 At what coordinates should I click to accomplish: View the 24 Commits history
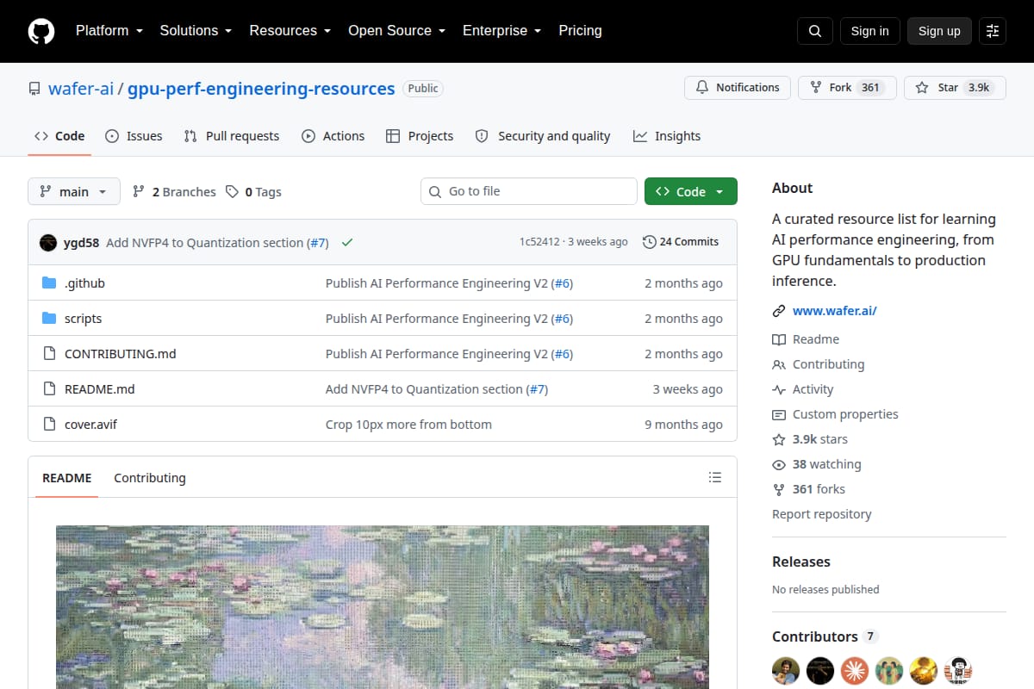[681, 242]
